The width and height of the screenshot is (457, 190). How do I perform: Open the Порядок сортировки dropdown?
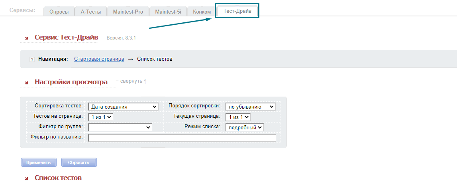click(251, 107)
